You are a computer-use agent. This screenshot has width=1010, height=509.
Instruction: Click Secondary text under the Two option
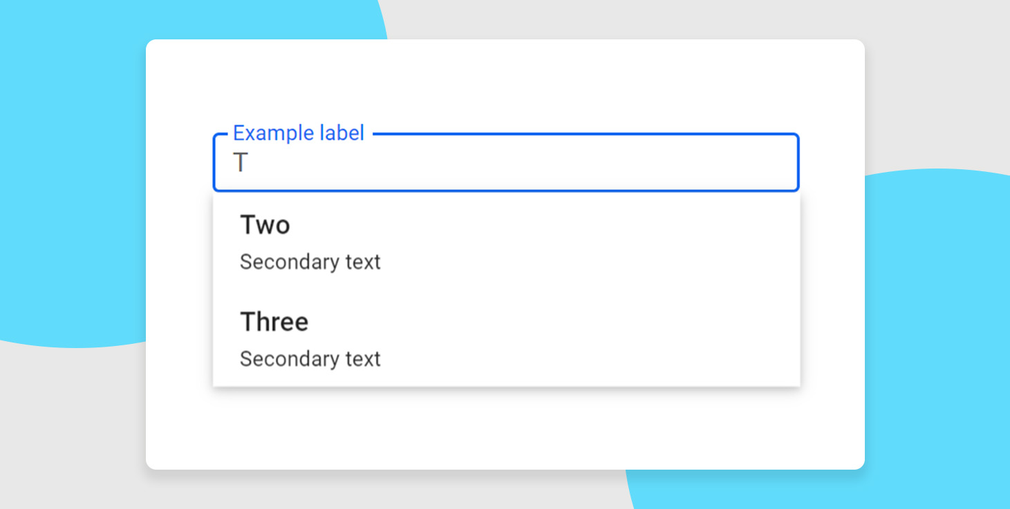pos(310,262)
